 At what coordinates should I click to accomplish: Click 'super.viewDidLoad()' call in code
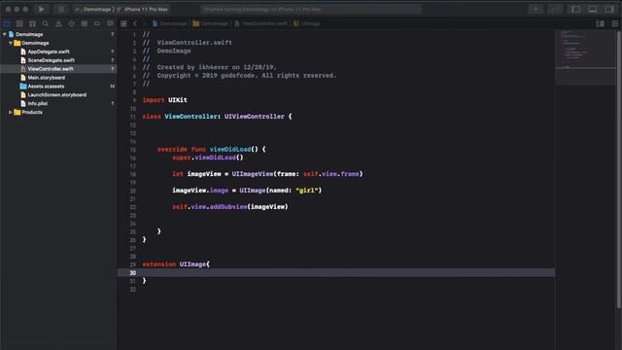pyautogui.click(x=208, y=157)
